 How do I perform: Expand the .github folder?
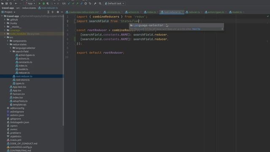tap(5, 20)
